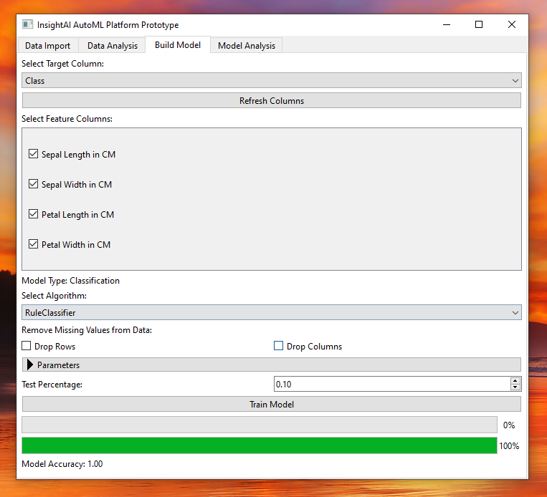Click the Test Percentage label
The image size is (547, 497).
pyautogui.click(x=52, y=385)
